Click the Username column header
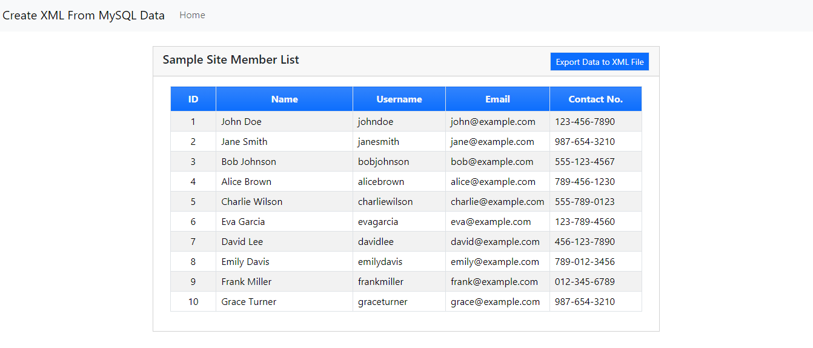The image size is (813, 348). pyautogui.click(x=399, y=99)
